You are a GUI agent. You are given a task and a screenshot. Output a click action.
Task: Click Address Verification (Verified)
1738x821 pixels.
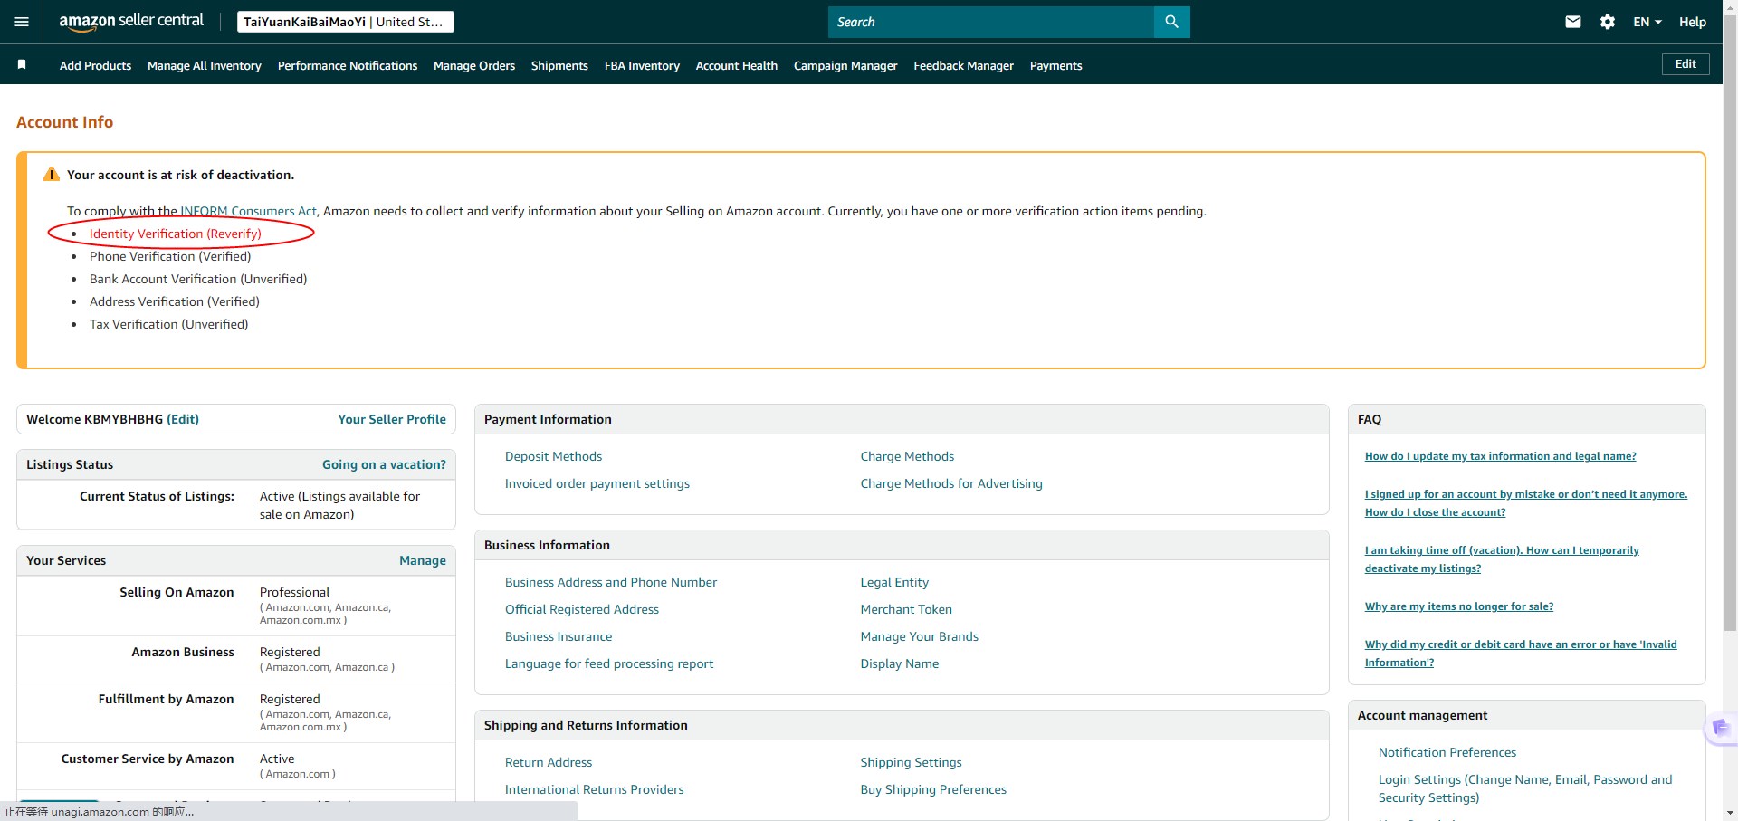(175, 301)
